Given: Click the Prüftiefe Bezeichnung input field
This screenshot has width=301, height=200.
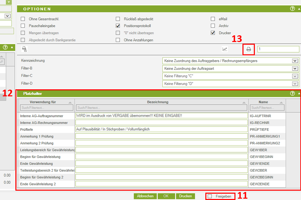Looking at the screenshot, I should pyautogui.click(x=162, y=129).
